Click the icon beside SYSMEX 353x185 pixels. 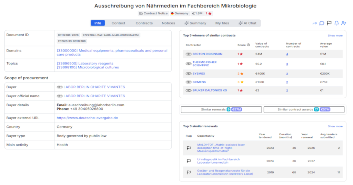(189, 74)
